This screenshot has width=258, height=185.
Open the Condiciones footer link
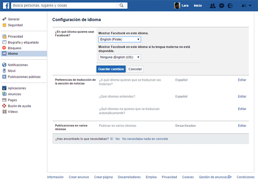point(246,177)
